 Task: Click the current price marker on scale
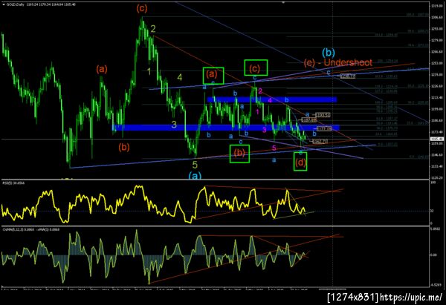(436, 139)
